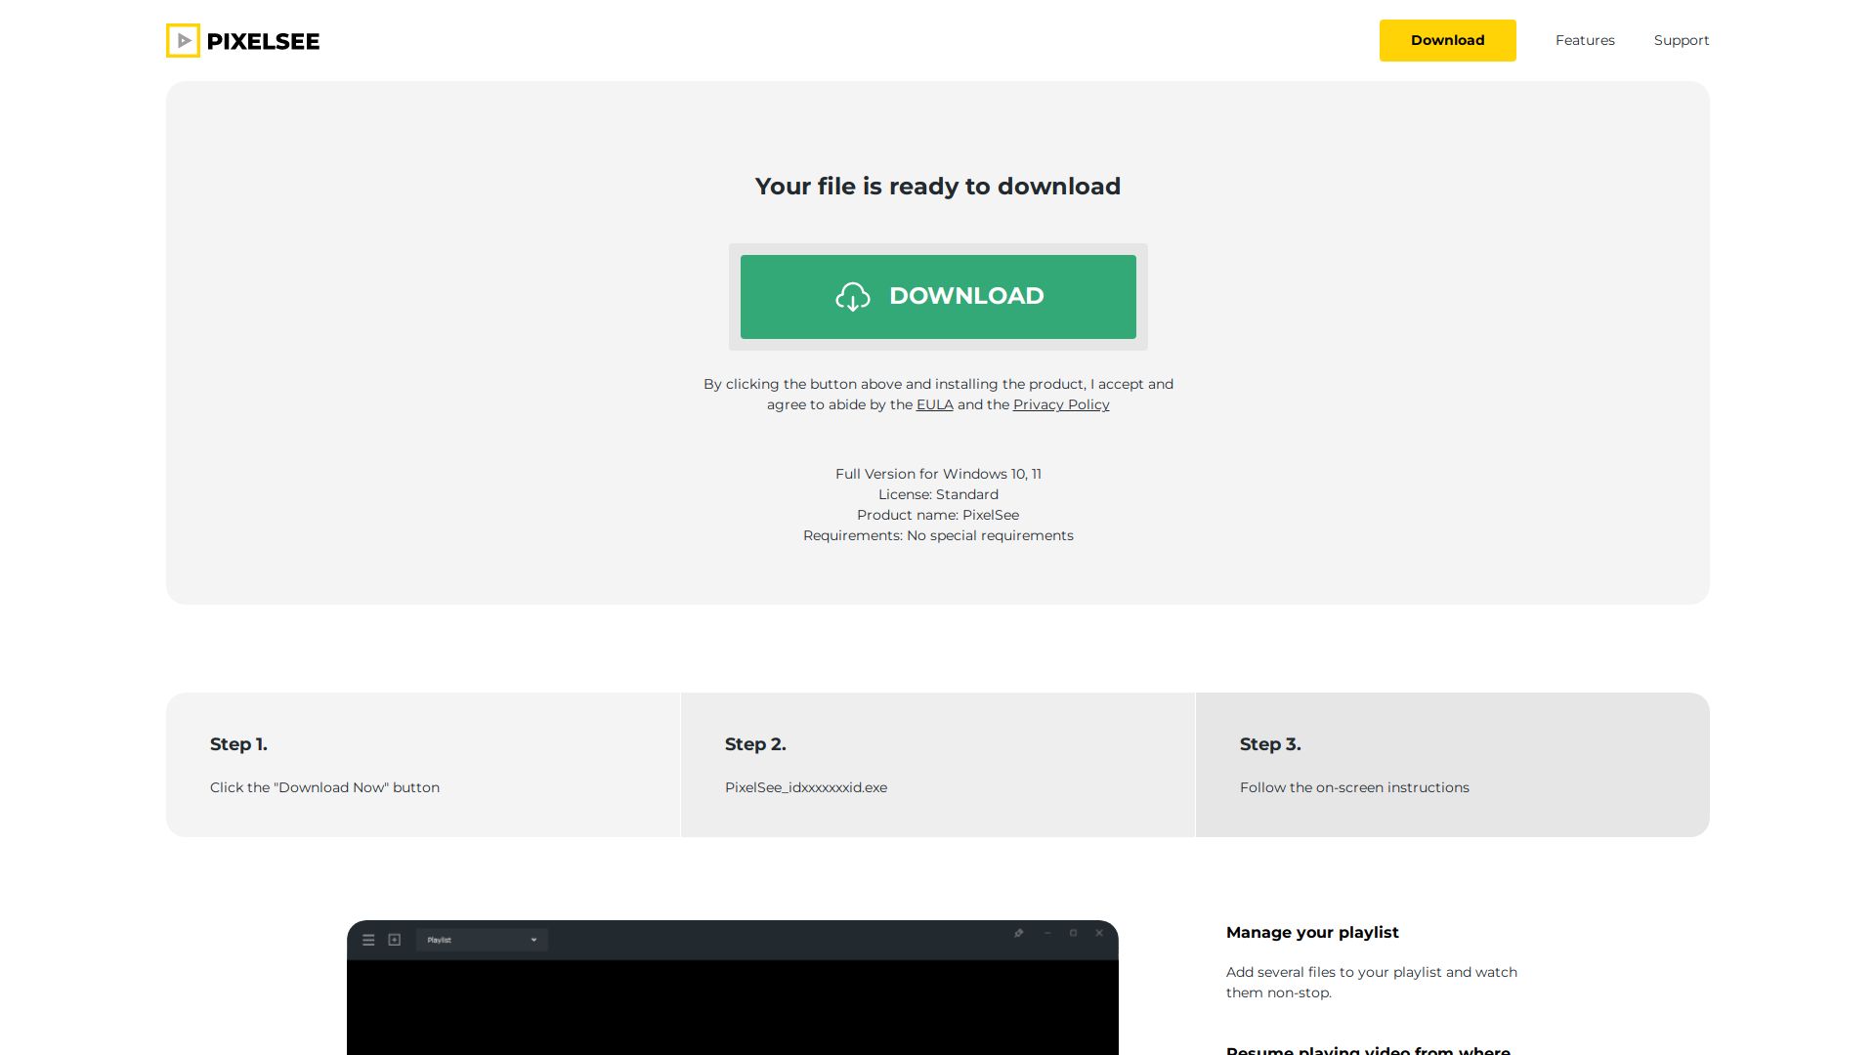Click the "Full Version for Windows 10, 11" line

tap(938, 474)
